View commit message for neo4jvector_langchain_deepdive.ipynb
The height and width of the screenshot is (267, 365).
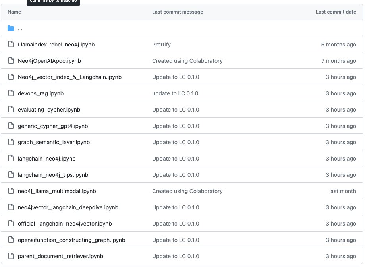click(176, 207)
